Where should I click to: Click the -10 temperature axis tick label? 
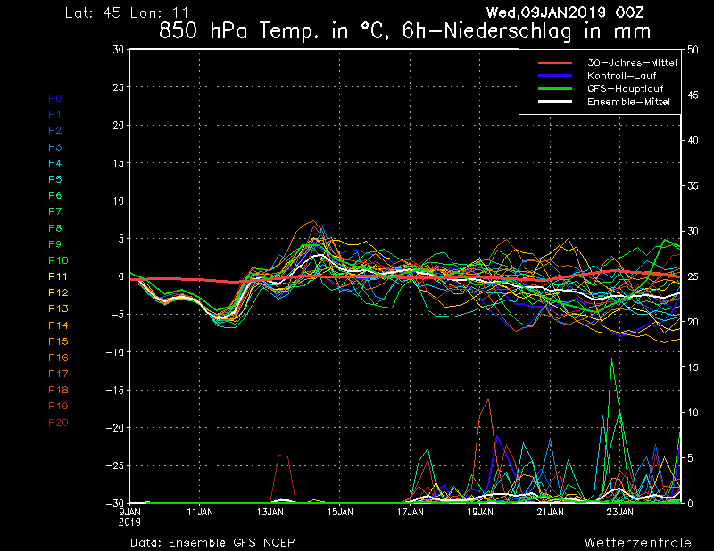(113, 352)
